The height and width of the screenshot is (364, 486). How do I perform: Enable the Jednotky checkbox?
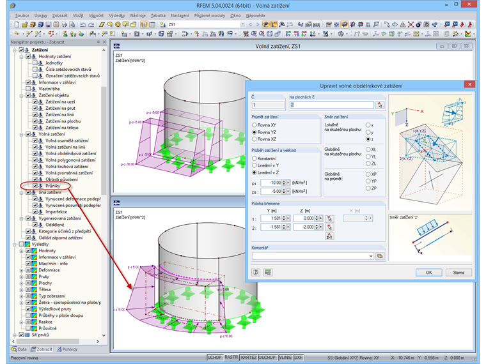coord(35,63)
